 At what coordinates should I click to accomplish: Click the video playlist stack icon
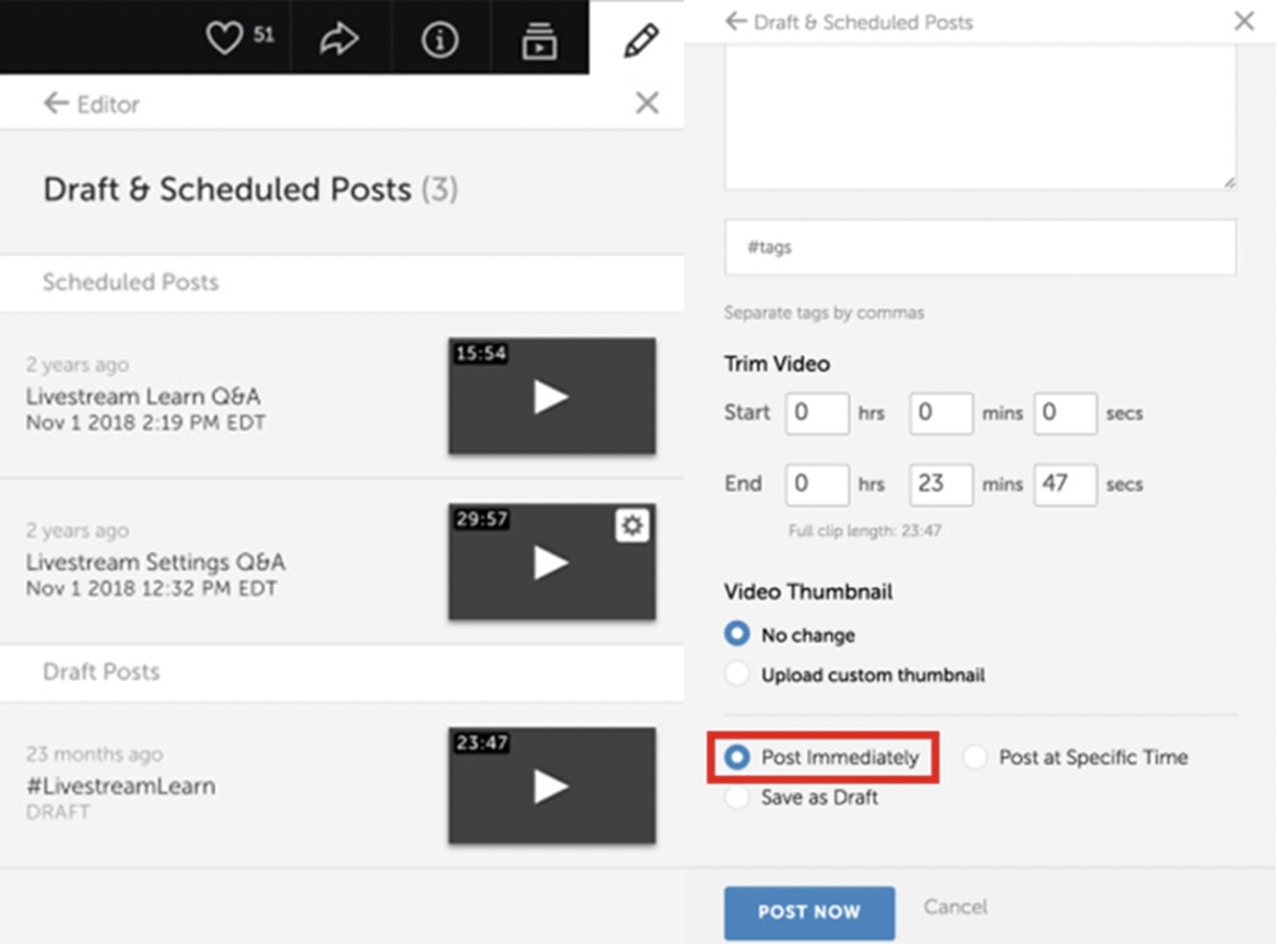click(539, 40)
